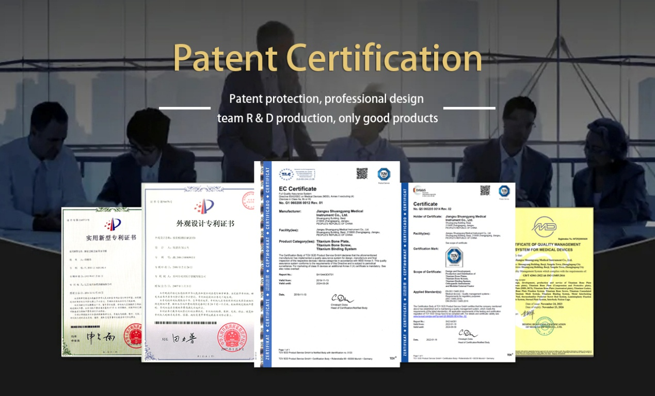Screen dimensions: 655x396
Task: Click the octagonal TÜV Certification Mark
Action: (454, 257)
